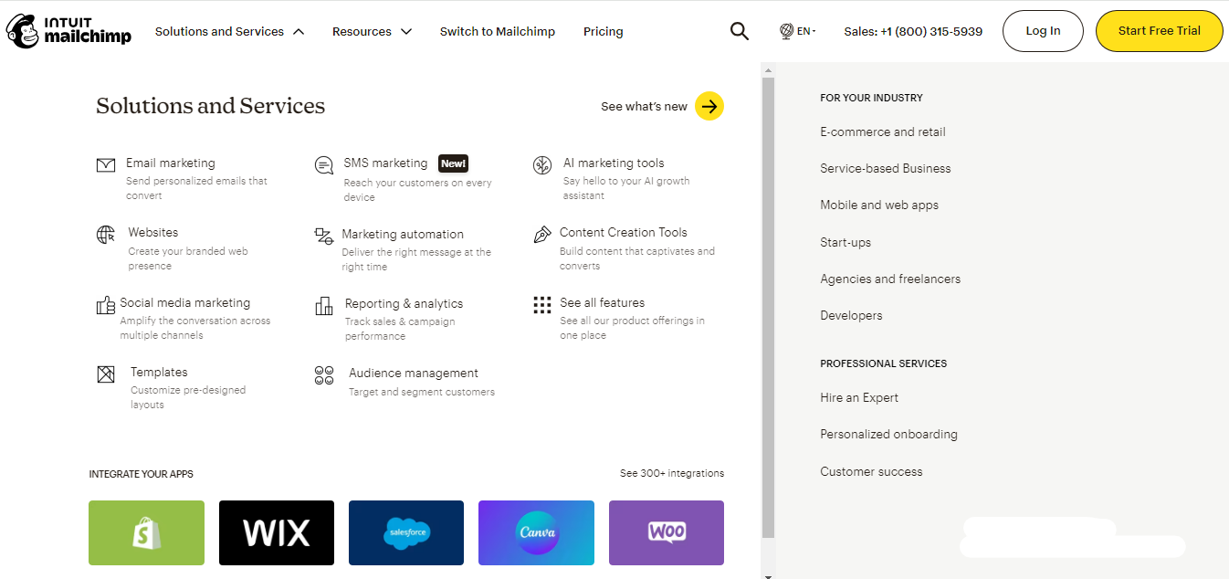
Task: Click the menu panel vertical scrollbar
Action: click(768, 307)
